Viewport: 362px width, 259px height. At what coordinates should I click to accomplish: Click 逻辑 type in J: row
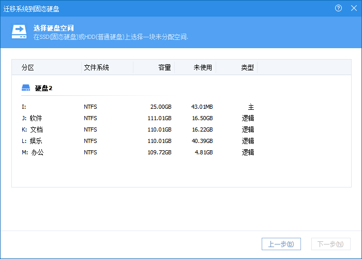248,118
